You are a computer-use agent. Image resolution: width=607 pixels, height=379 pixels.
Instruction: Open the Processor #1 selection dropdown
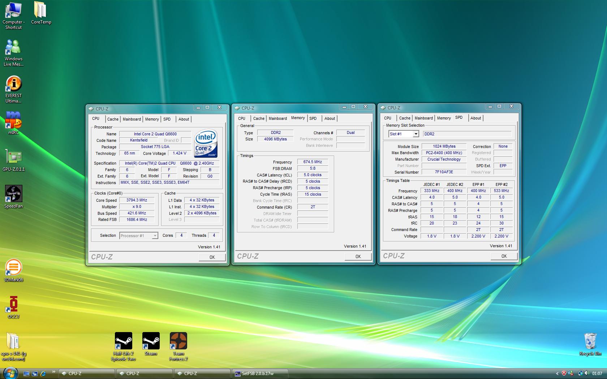pos(139,236)
